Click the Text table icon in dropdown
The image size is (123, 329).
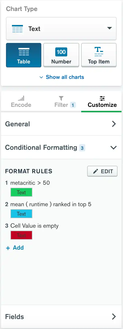click(17, 29)
